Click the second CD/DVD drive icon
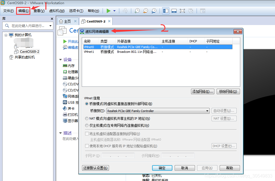The width and height of the screenshot is (275, 181). click(x=65, y=90)
